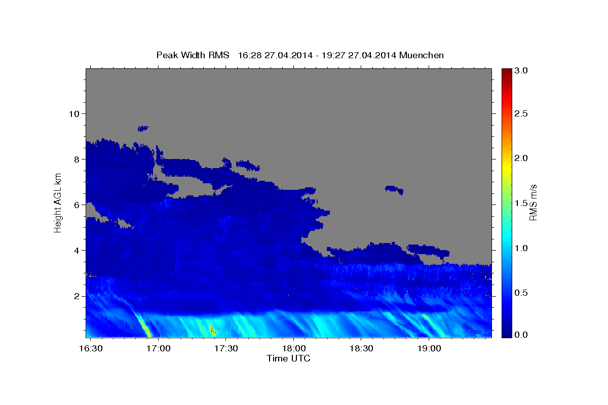Click the colorbar value 2.0
Image resolution: width=608 pixels, height=405 pixels.
pyautogui.click(x=520, y=158)
